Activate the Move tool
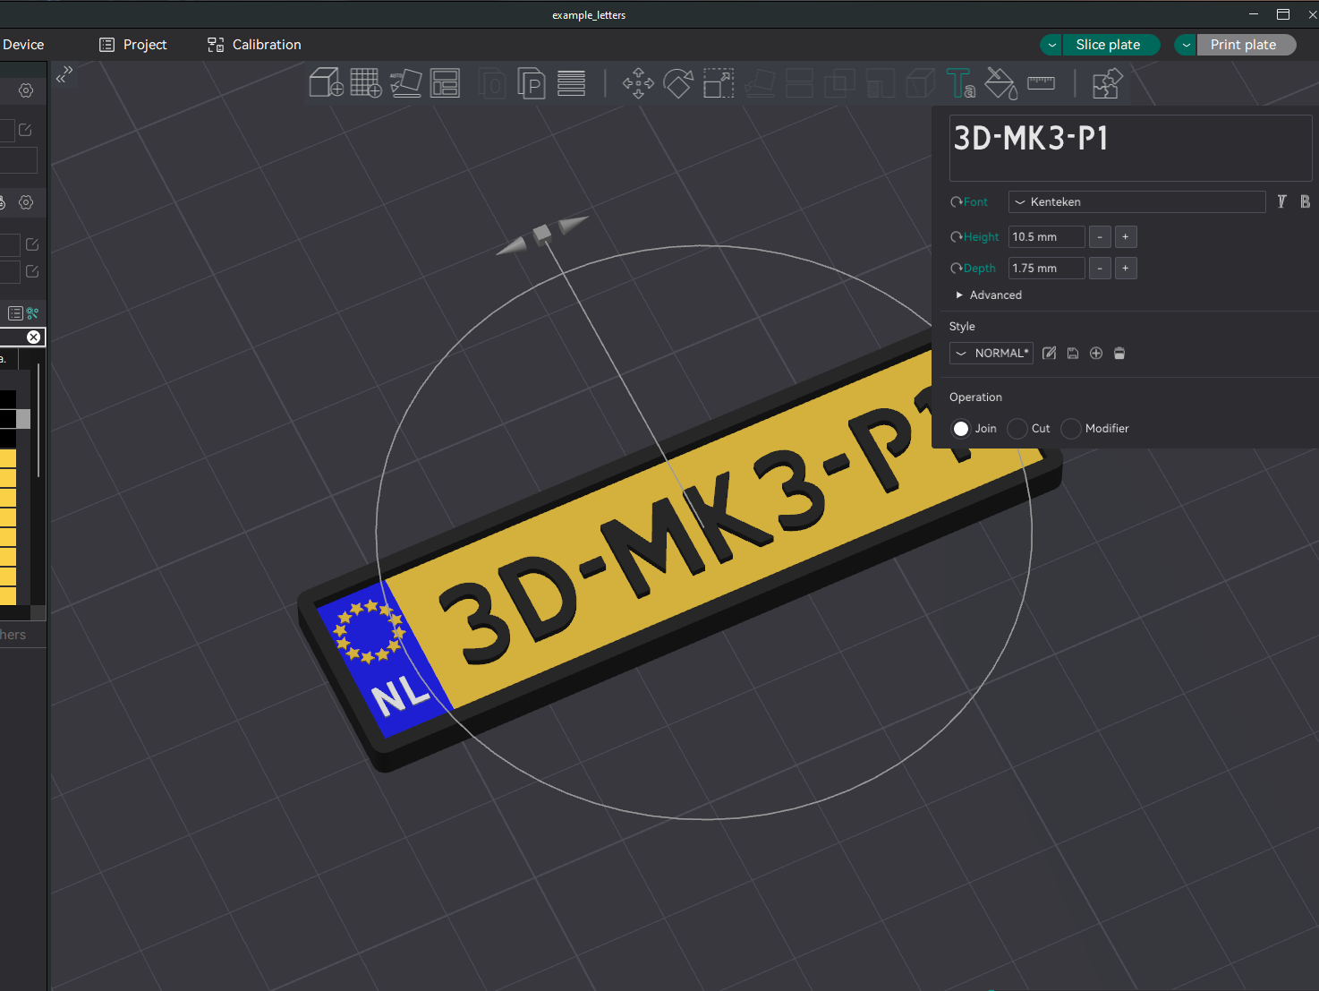 click(637, 82)
